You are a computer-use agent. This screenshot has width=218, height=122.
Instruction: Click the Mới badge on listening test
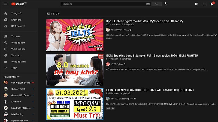click(x=108, y=108)
